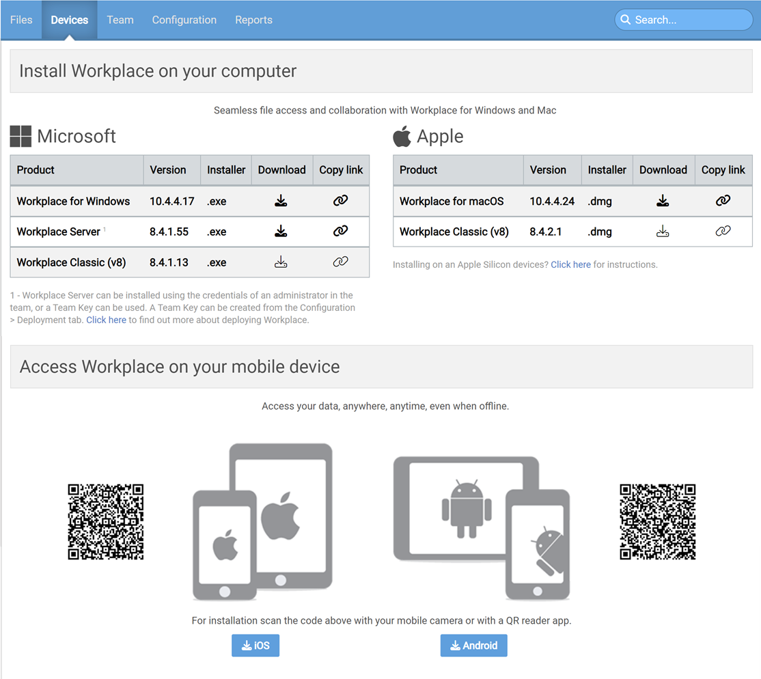Image resolution: width=761 pixels, height=679 pixels.
Task: Open Apple Silicon instructions 'Click here' link
Action: pos(570,264)
